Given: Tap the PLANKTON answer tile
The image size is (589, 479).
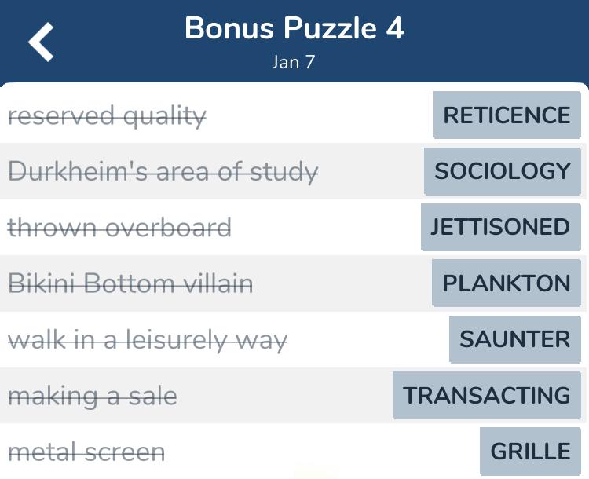Looking at the screenshot, I should pos(507,283).
